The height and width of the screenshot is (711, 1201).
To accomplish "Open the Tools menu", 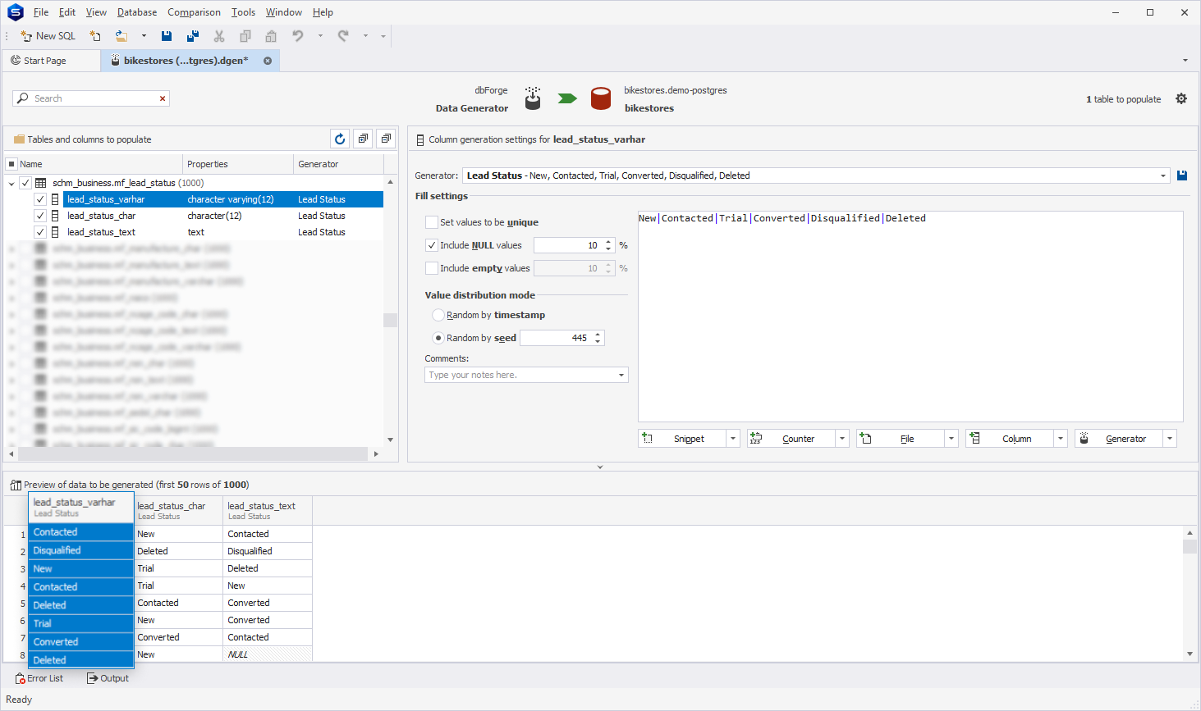I will [243, 12].
